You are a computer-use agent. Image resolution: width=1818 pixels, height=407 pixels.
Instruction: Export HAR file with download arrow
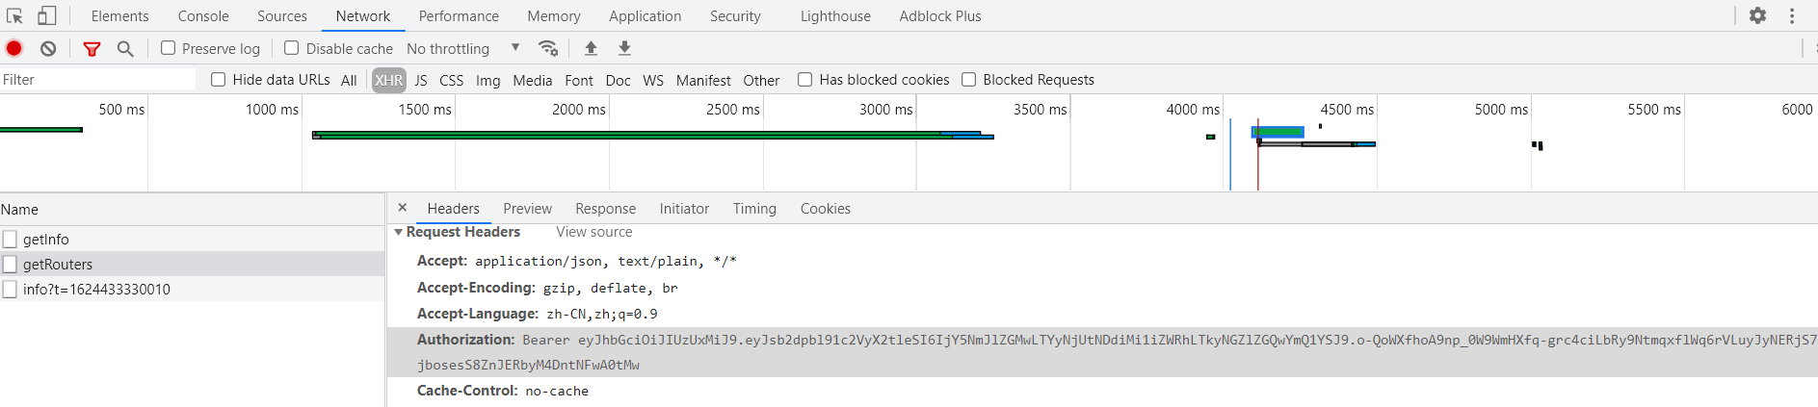pyautogui.click(x=624, y=48)
